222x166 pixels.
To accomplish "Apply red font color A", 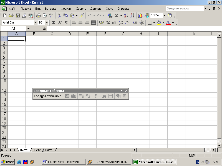I will point(168,23).
